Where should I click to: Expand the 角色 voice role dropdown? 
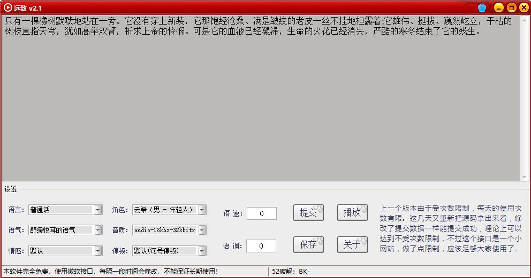pos(202,210)
